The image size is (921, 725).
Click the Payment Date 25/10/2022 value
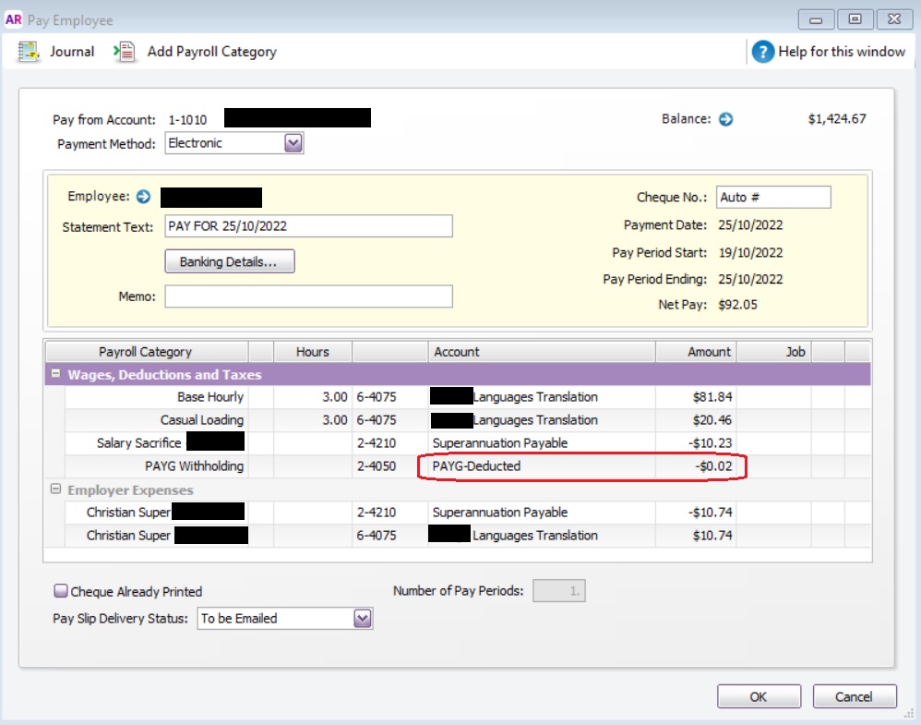click(750, 225)
